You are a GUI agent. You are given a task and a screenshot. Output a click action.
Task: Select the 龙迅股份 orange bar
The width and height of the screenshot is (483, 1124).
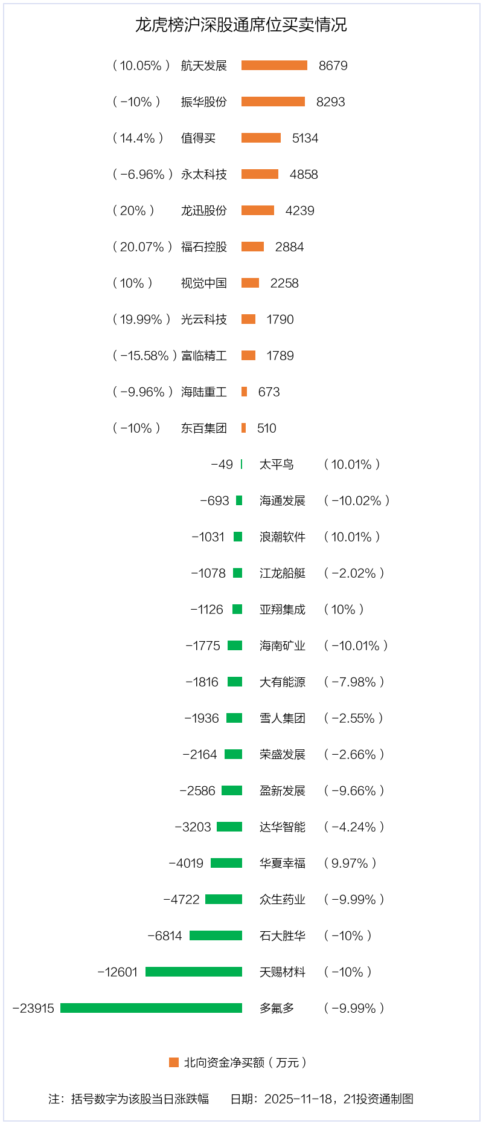pyautogui.click(x=258, y=210)
